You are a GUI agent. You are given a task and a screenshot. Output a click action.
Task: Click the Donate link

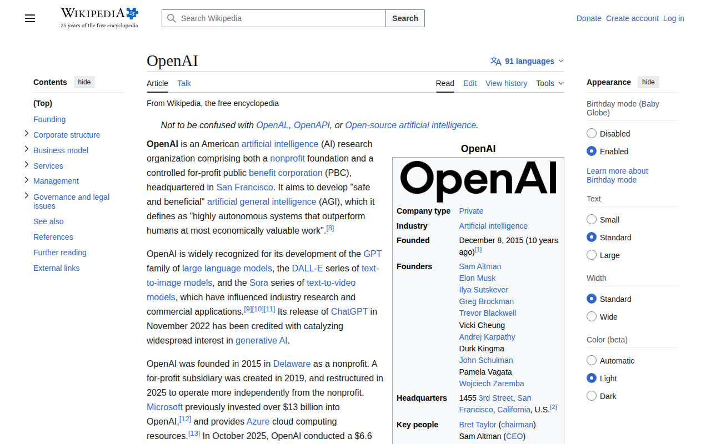click(x=589, y=18)
